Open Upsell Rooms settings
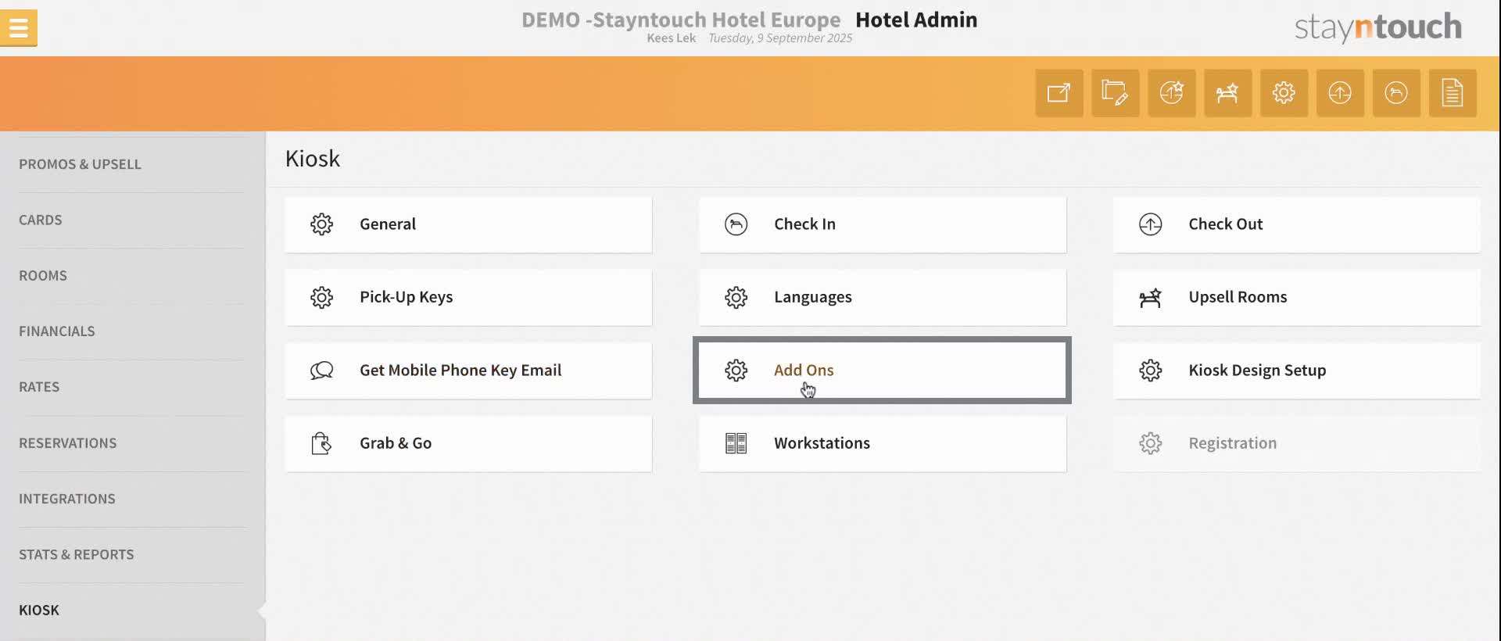 pyautogui.click(x=1297, y=297)
